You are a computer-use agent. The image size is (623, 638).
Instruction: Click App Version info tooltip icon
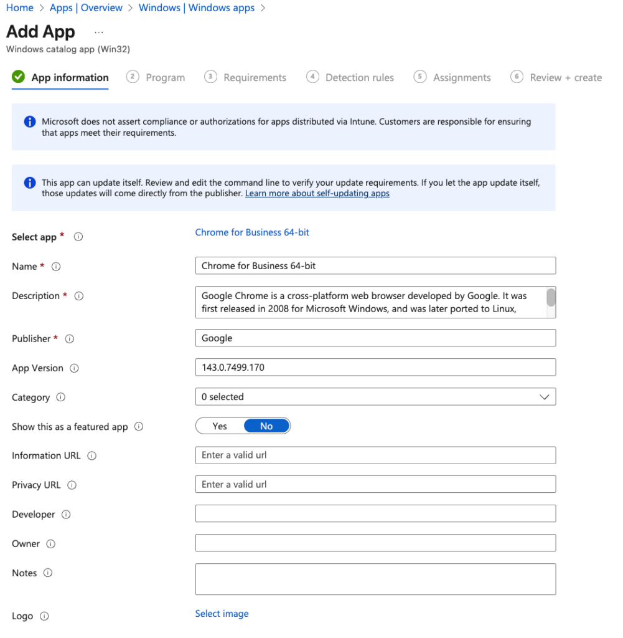pos(75,368)
